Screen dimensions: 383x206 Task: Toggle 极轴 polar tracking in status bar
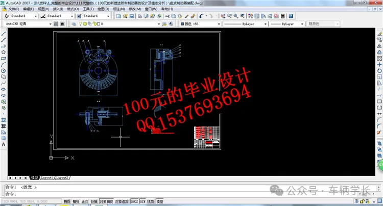click(x=94, y=201)
